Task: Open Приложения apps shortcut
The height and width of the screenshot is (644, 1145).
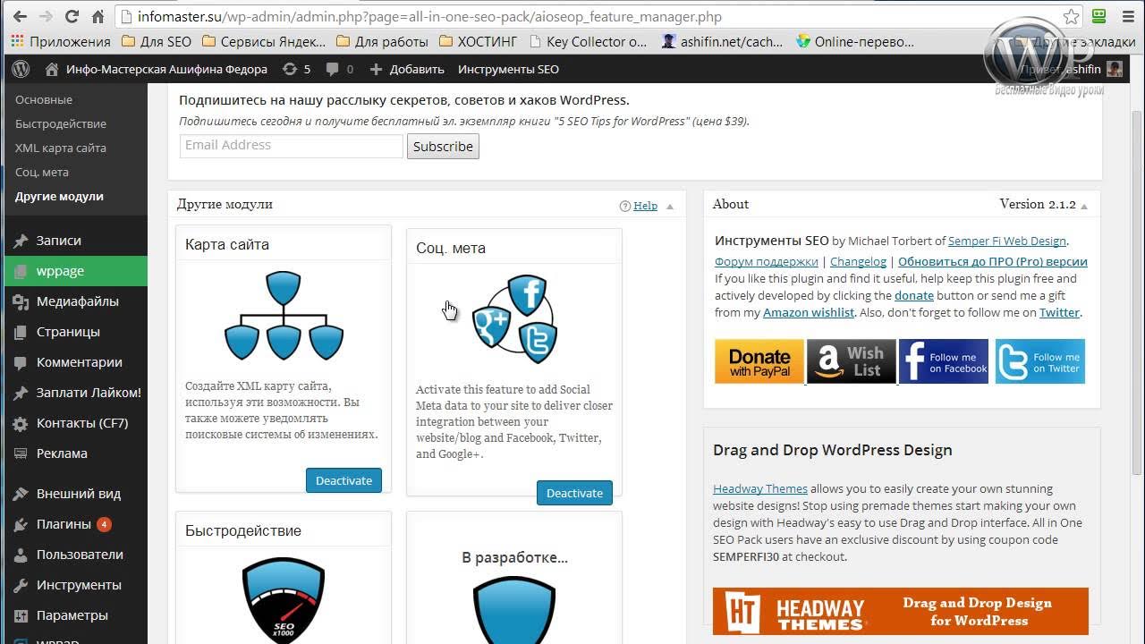Action: 61,41
